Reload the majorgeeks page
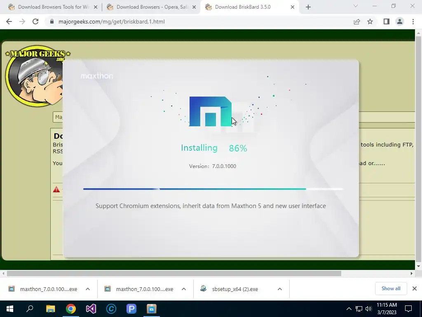The image size is (422, 317). pyautogui.click(x=35, y=21)
